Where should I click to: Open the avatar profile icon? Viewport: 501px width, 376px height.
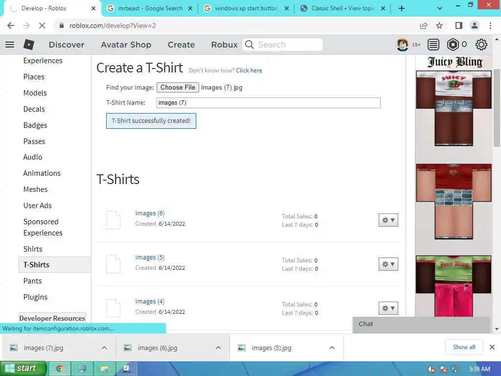(403, 45)
